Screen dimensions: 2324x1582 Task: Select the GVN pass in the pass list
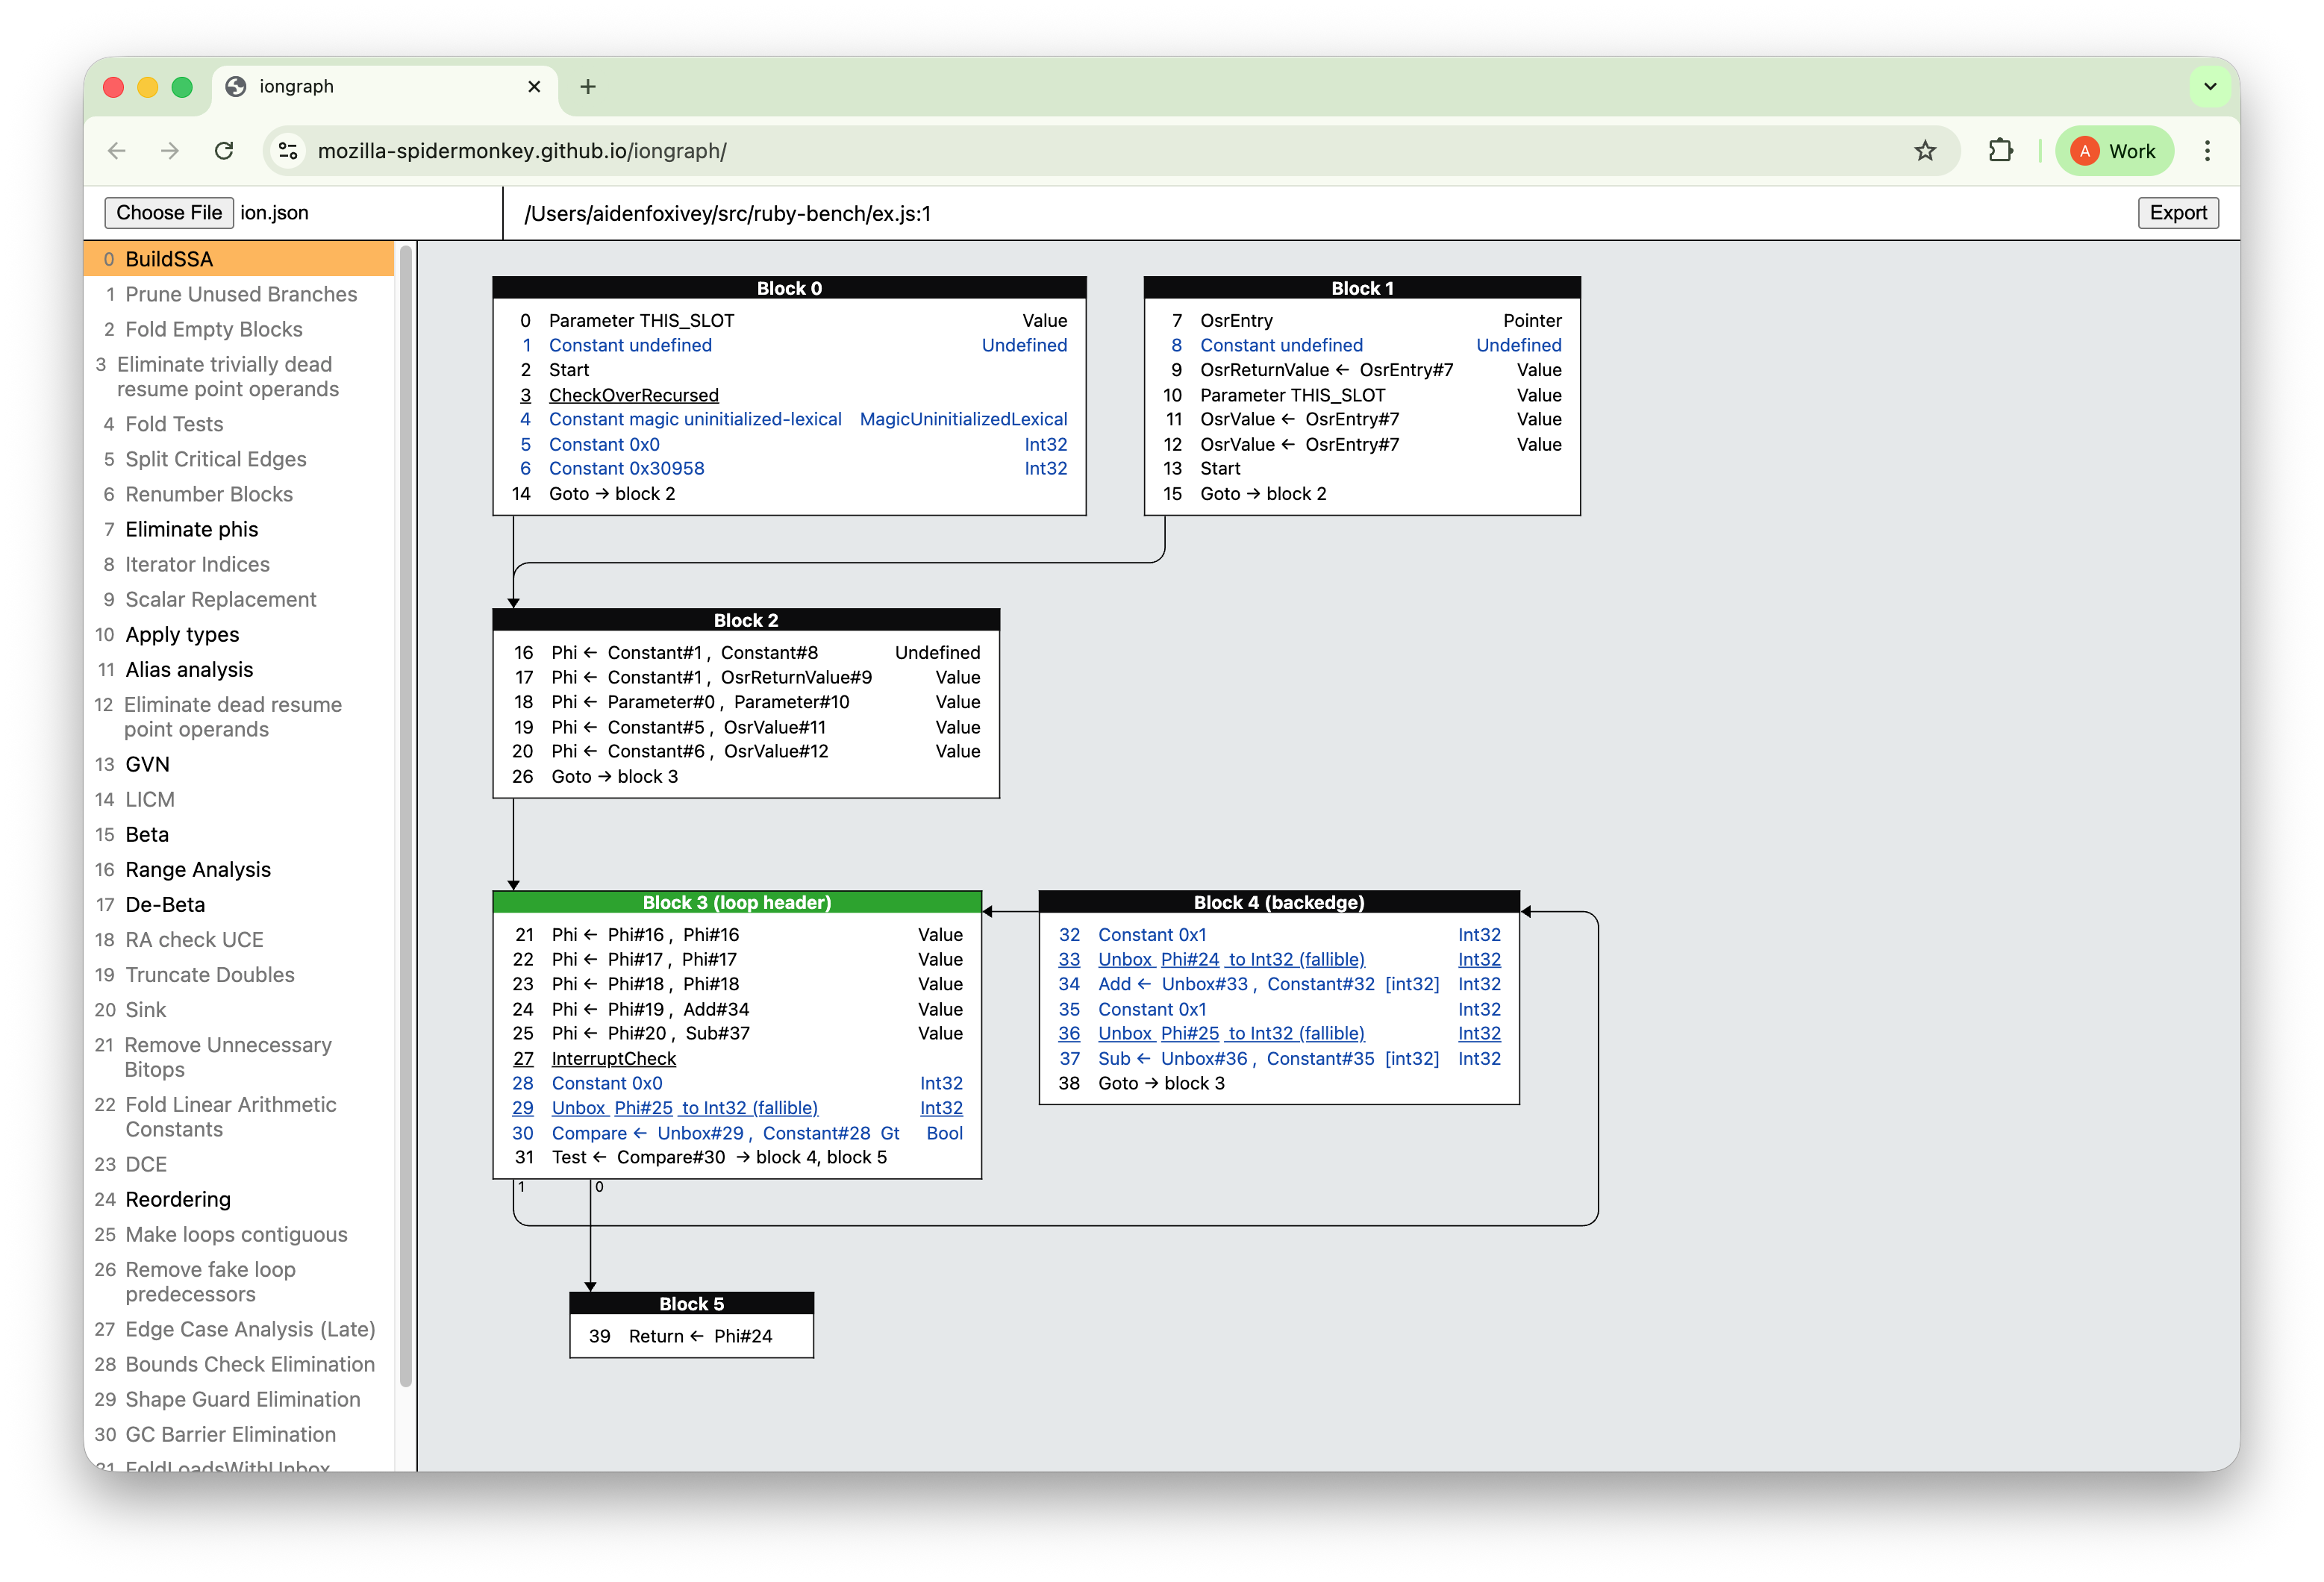(148, 763)
